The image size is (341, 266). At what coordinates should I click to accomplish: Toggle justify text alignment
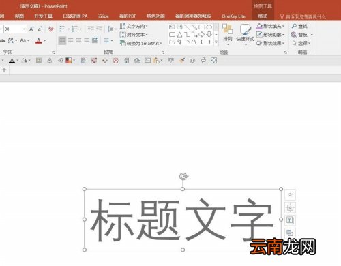pyautogui.click(x=87, y=40)
